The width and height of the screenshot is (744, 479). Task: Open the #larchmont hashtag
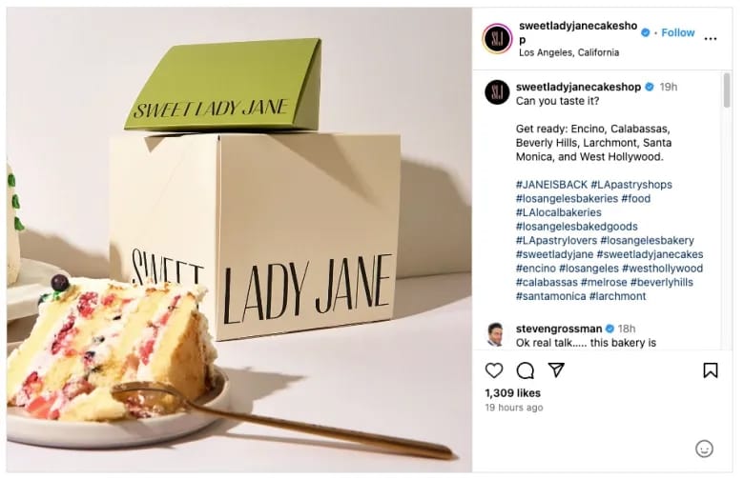pos(617,296)
